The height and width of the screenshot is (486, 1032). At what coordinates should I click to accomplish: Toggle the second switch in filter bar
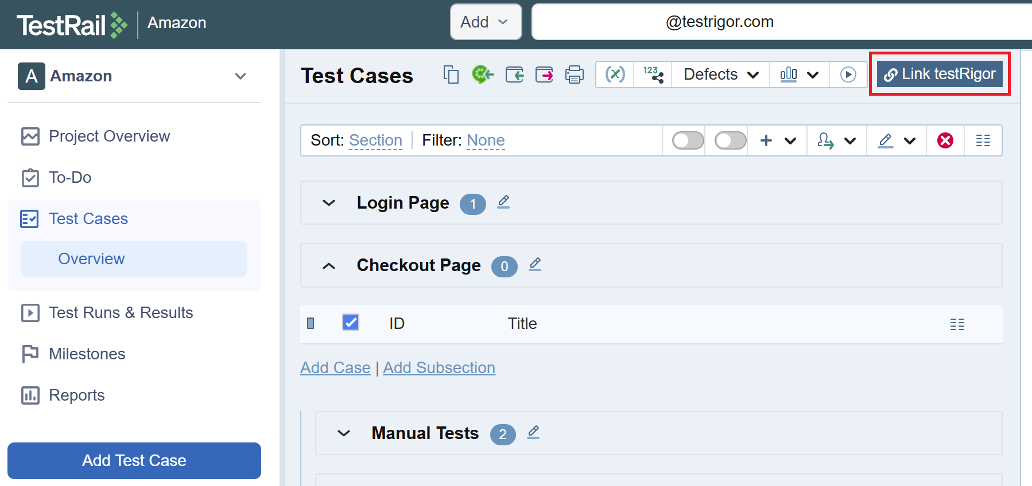click(730, 140)
